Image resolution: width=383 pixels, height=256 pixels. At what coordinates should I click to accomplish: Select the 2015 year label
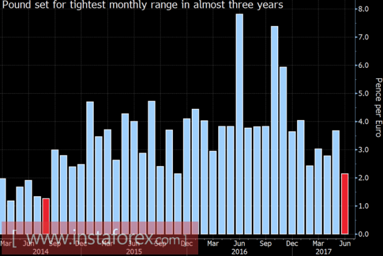point(134,251)
